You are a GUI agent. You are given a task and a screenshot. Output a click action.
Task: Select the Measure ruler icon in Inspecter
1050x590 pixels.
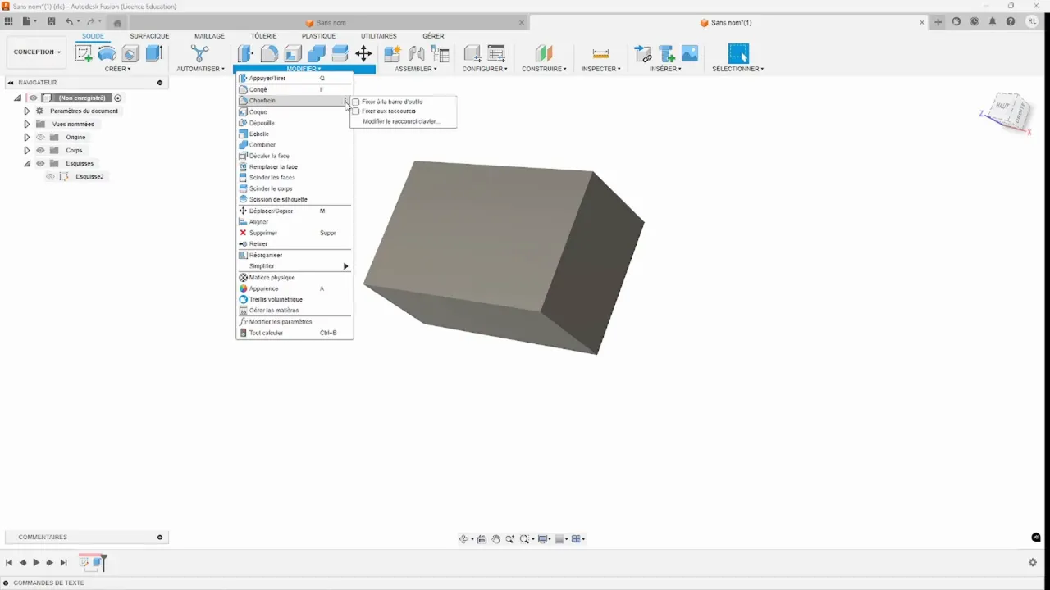[x=600, y=54]
